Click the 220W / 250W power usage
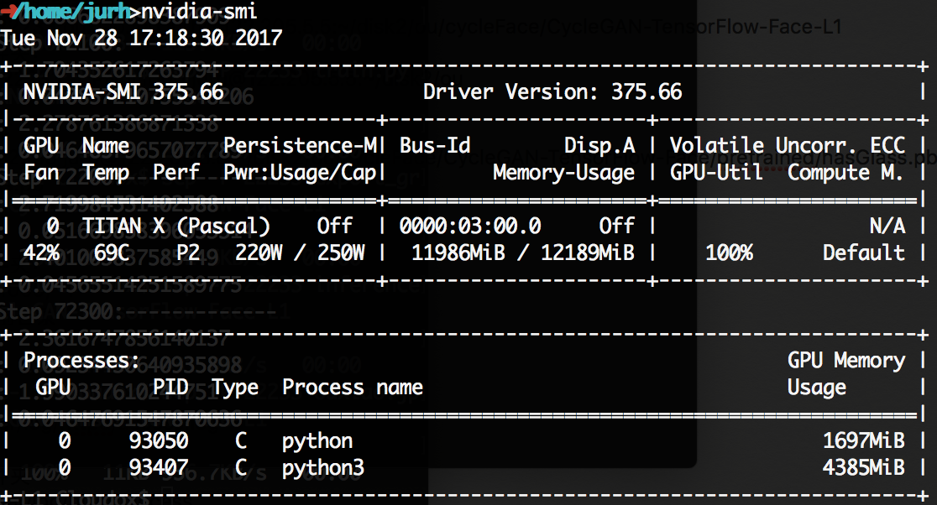 (x=300, y=252)
